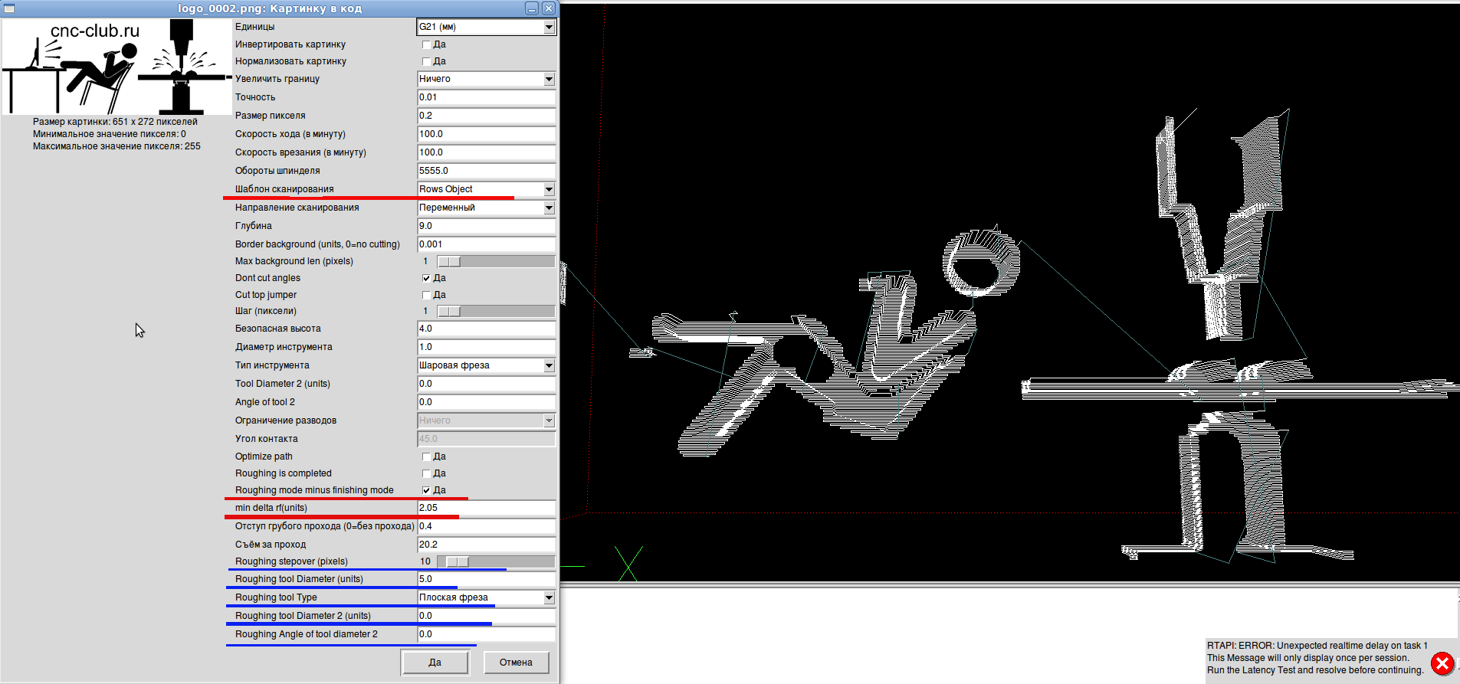1460x684 pixels.
Task: Close the image-to-code dialog window
Action: tap(549, 8)
